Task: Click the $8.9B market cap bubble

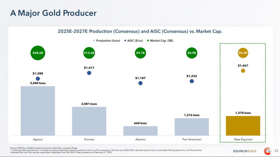Action: 192,53
